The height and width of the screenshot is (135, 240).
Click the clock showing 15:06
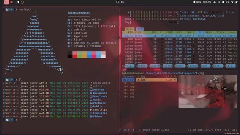[120, 2]
